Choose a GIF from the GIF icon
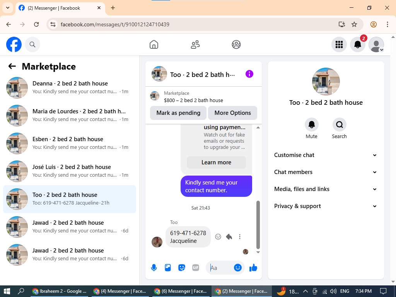The image size is (396, 297). pos(196,268)
